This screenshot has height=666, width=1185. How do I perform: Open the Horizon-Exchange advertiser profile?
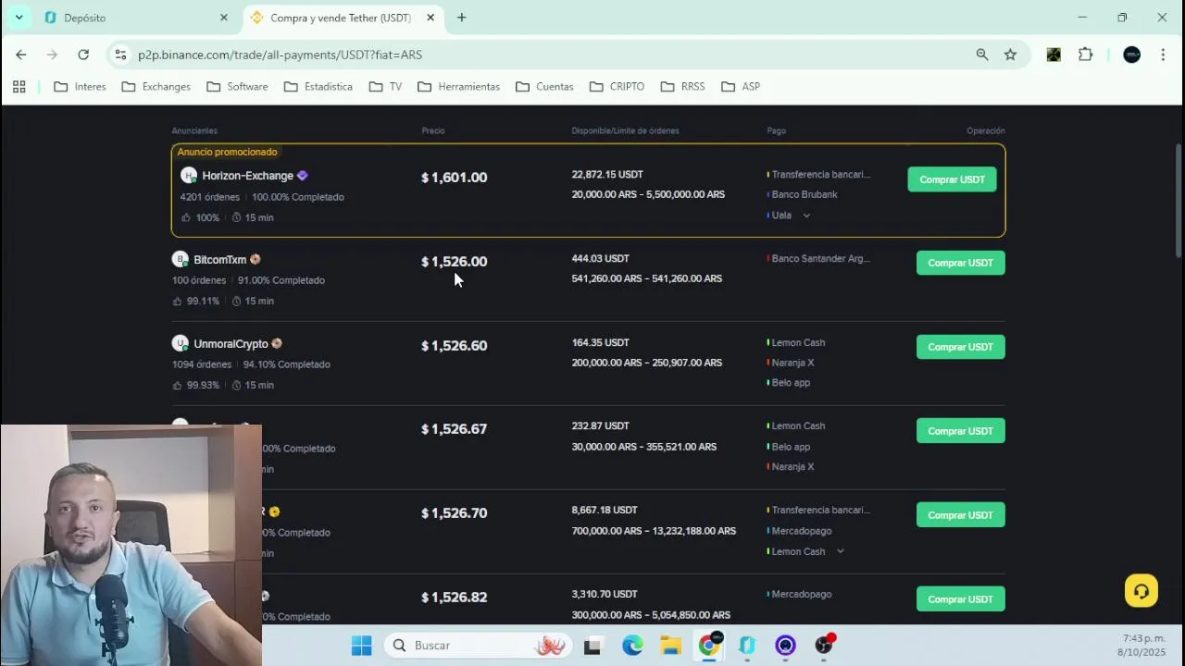[247, 176]
